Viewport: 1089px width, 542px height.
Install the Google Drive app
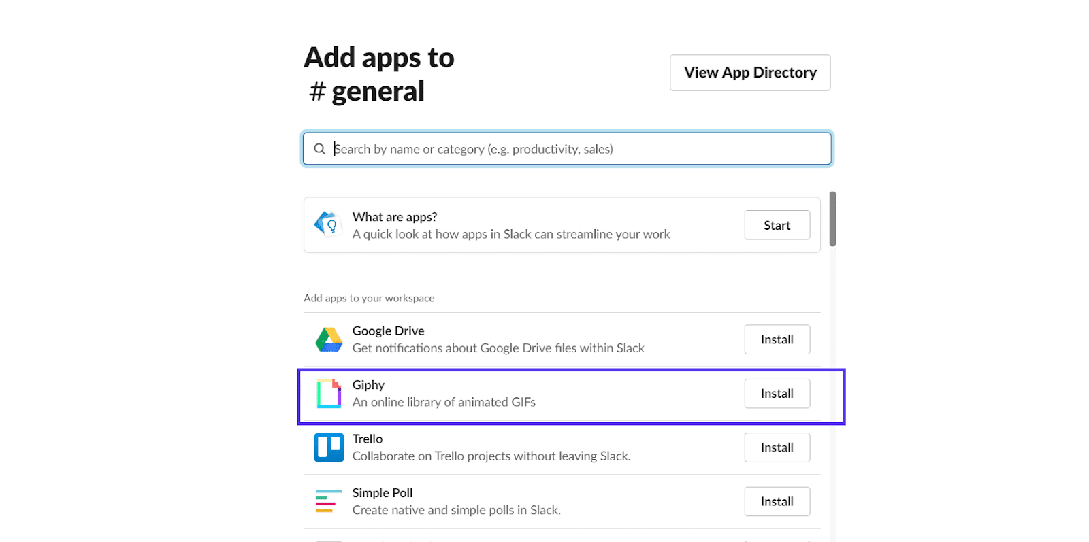(x=777, y=339)
